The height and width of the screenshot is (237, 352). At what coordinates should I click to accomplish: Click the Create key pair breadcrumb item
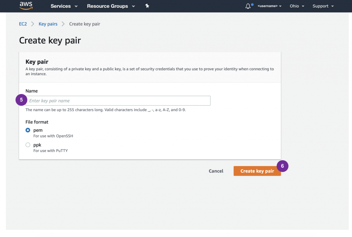tap(85, 24)
